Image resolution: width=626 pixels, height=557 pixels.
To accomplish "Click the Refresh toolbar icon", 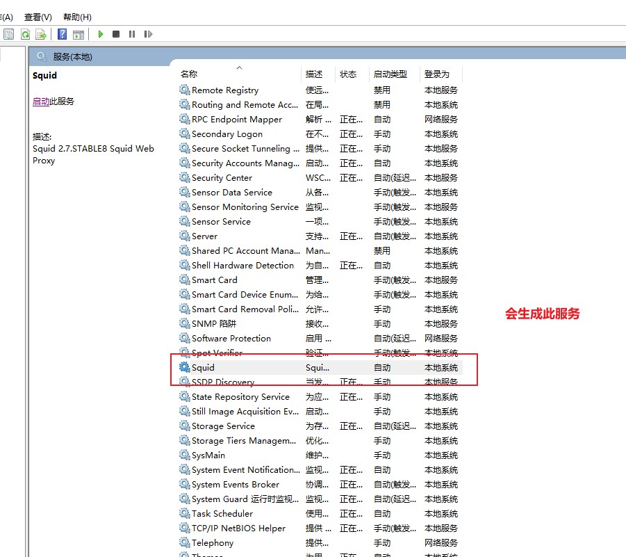I will [25, 34].
